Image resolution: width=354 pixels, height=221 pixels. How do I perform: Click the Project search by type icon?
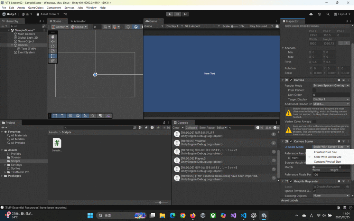[x=140, y=128]
